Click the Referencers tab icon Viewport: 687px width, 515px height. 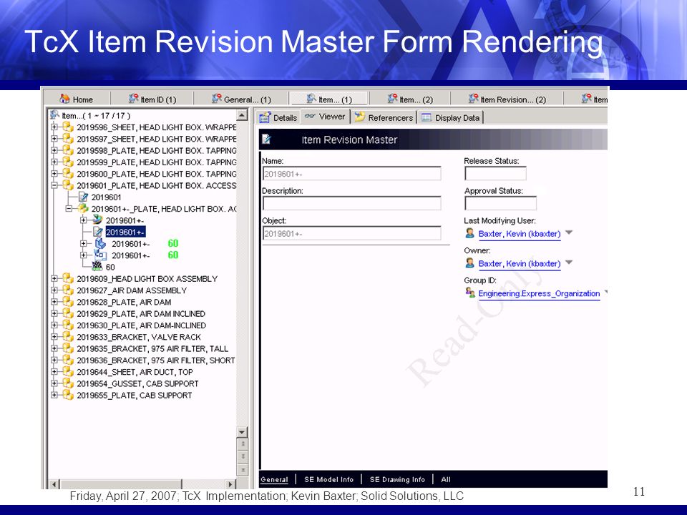tap(360, 117)
